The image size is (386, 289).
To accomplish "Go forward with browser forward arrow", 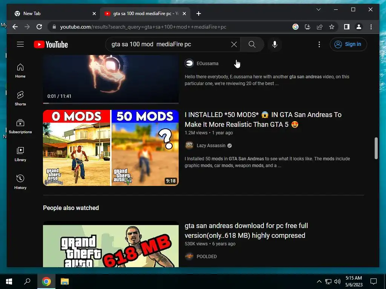I will 27,27.
